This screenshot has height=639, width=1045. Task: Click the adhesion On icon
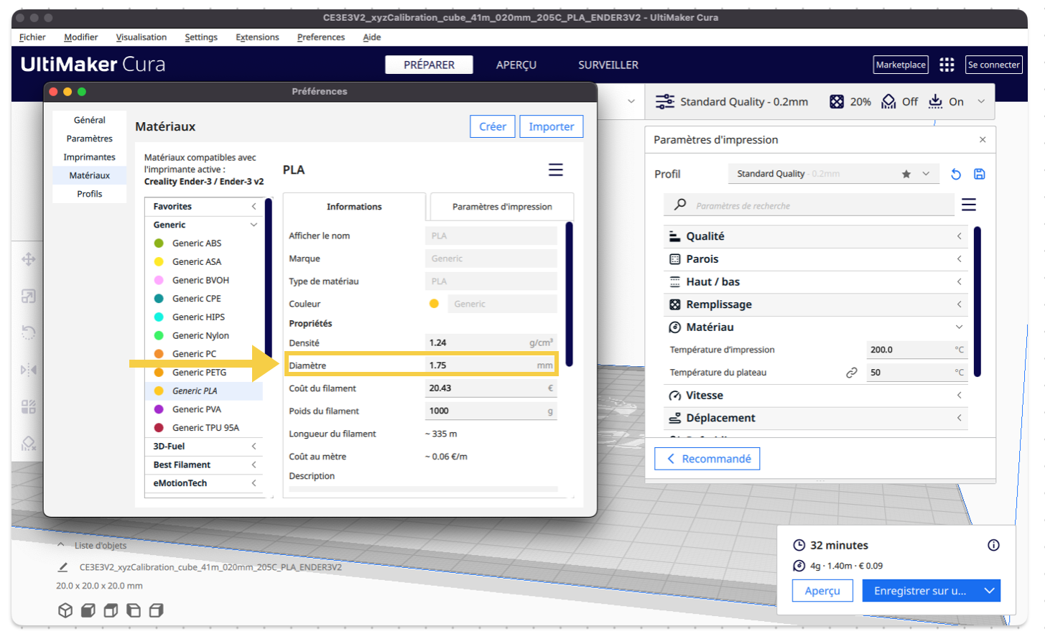click(x=935, y=102)
